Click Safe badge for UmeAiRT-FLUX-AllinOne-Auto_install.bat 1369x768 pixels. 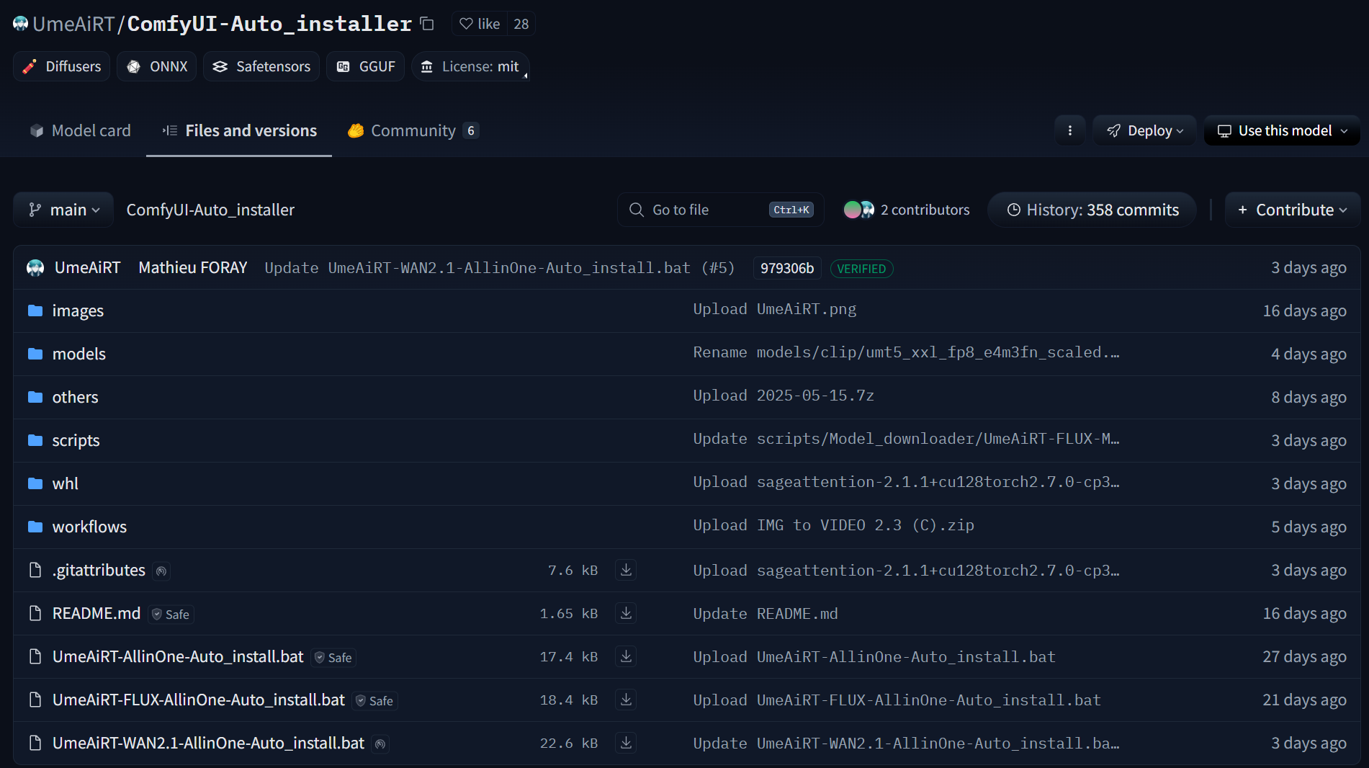[x=375, y=700]
